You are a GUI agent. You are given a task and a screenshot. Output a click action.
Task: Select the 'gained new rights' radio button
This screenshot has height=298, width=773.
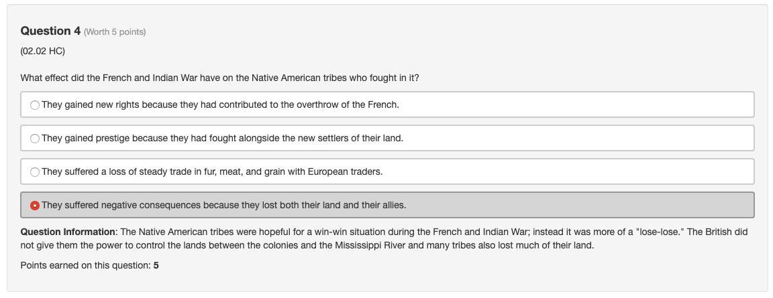click(x=35, y=105)
